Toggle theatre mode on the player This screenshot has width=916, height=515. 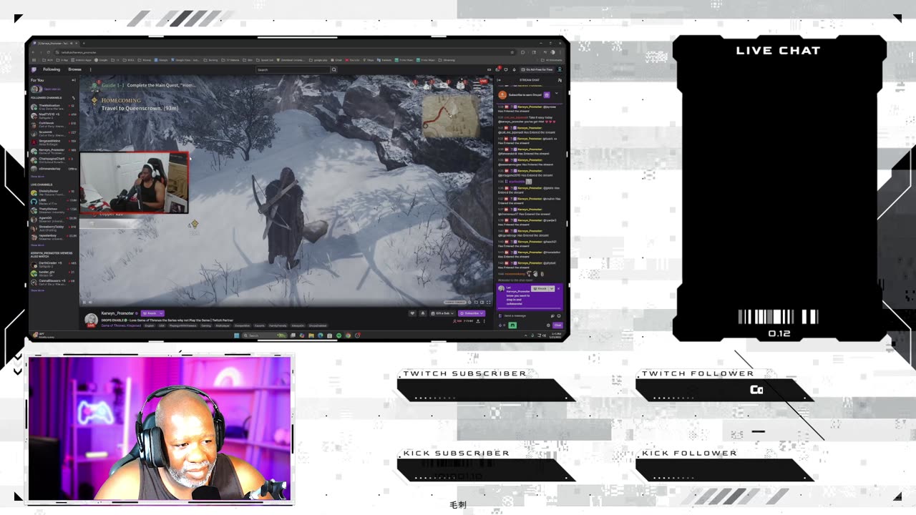point(482,303)
